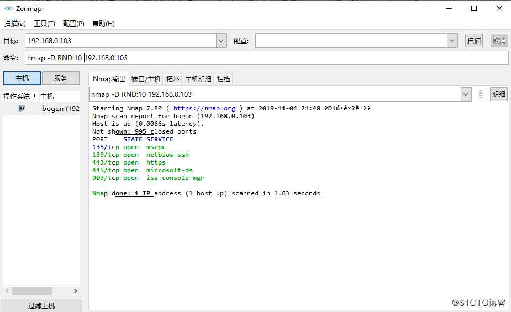
Task: Switch to the 主机明细 tab
Action: (x=198, y=79)
